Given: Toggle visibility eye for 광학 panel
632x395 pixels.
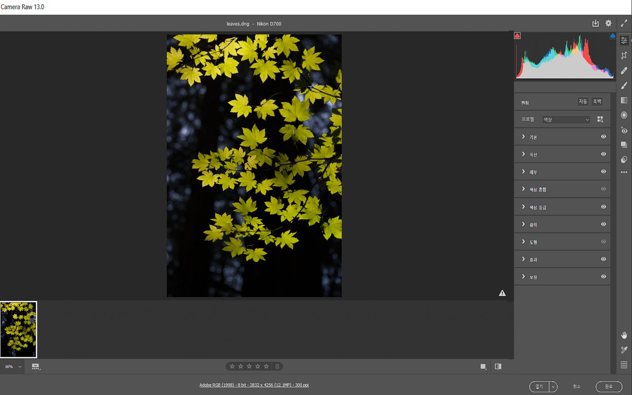Looking at the screenshot, I should coord(603,224).
